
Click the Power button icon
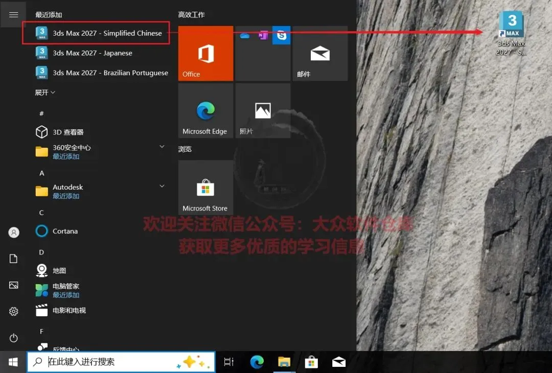[13, 338]
